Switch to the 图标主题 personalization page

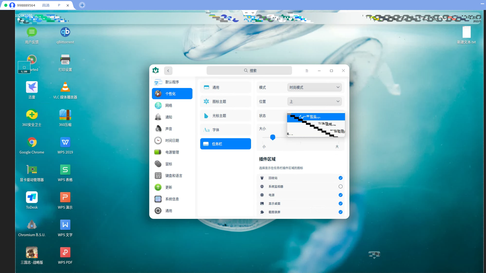(x=226, y=101)
